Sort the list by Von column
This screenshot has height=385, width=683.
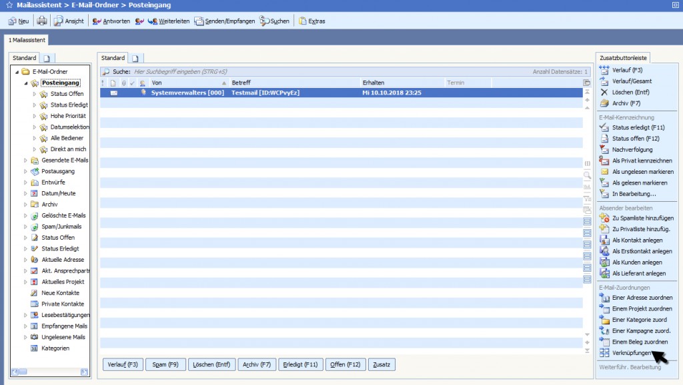187,83
